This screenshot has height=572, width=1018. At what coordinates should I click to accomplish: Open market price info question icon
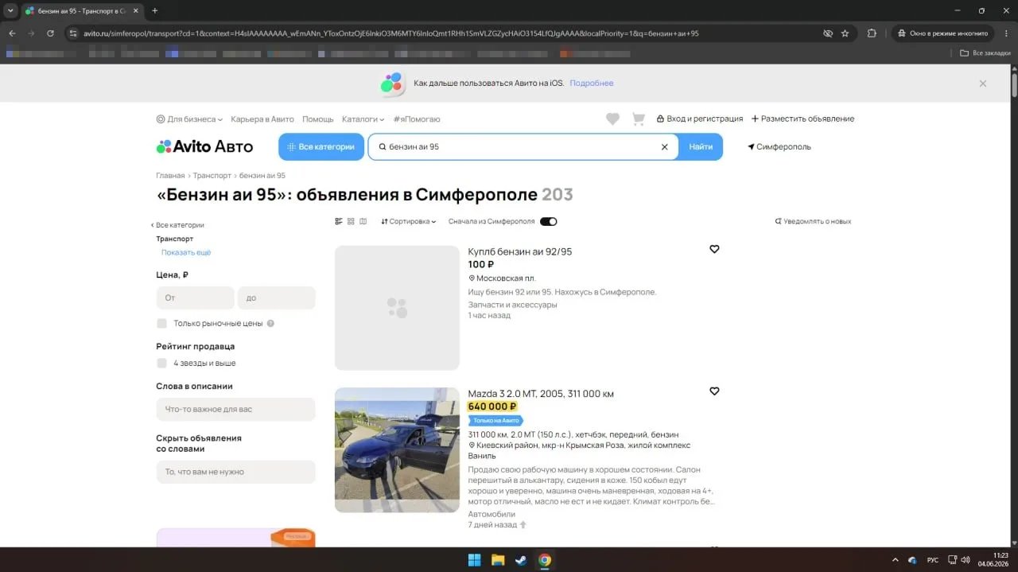coord(270,324)
